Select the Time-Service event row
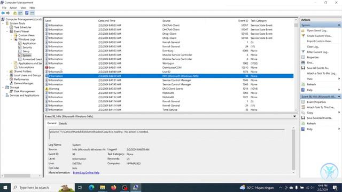The width and height of the screenshot is (342, 192). coord(169,110)
